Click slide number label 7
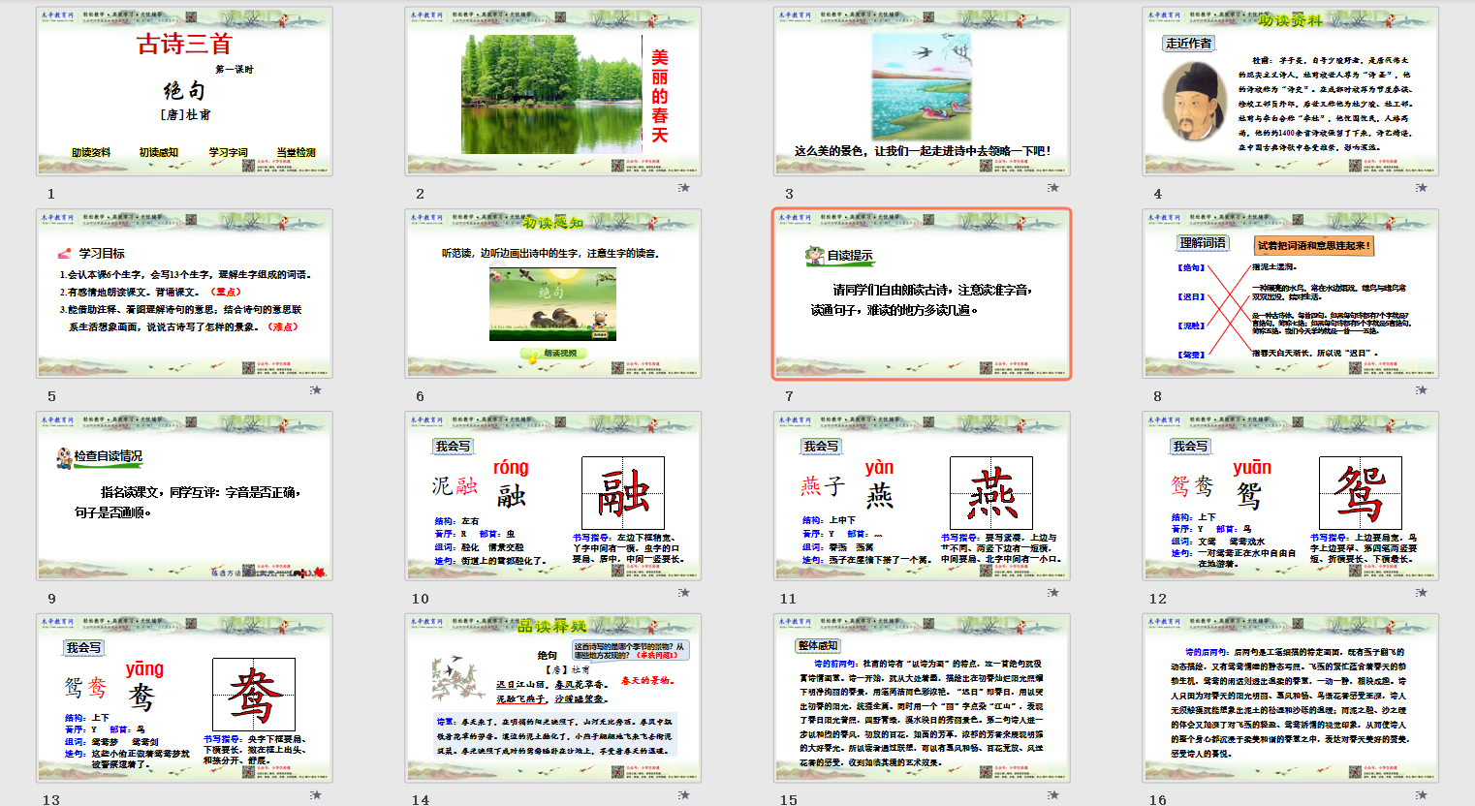Image resolution: width=1475 pixels, height=806 pixels. [x=789, y=396]
